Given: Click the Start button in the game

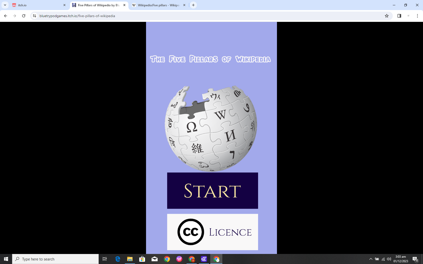Looking at the screenshot, I should click(x=213, y=191).
